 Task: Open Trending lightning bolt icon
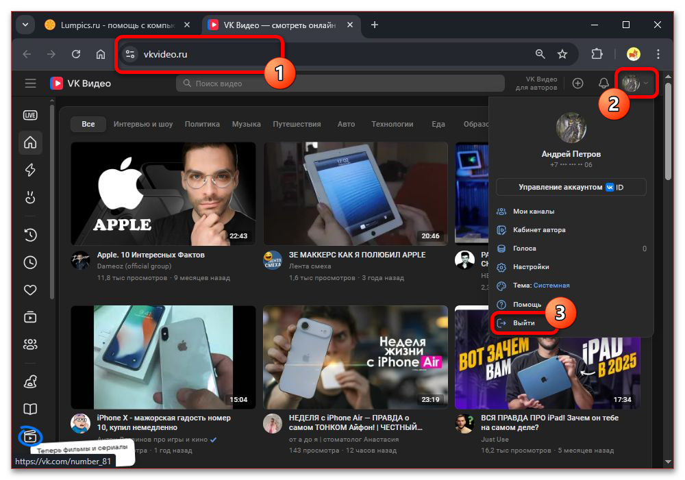coord(30,170)
